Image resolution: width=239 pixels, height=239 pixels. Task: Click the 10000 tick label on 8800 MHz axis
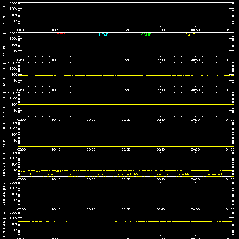pyautogui.click(x=13, y=183)
